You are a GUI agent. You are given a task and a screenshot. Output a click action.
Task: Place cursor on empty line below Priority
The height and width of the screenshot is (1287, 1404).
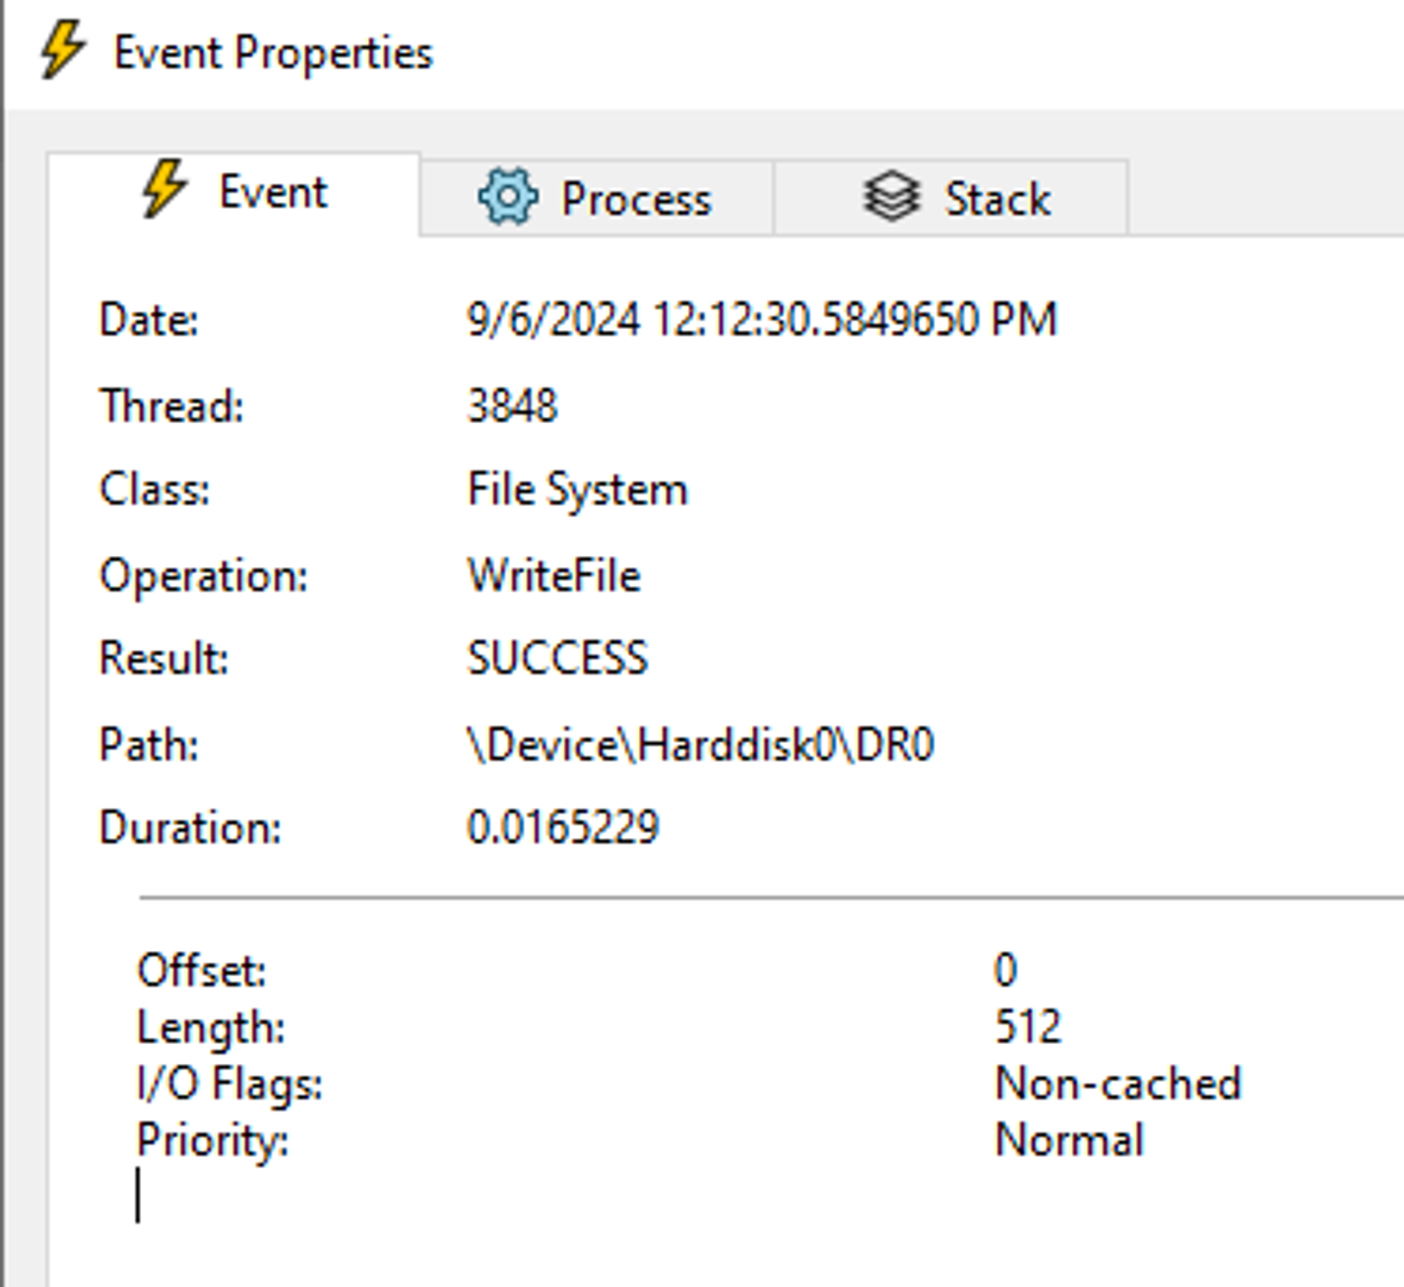tap(138, 1194)
